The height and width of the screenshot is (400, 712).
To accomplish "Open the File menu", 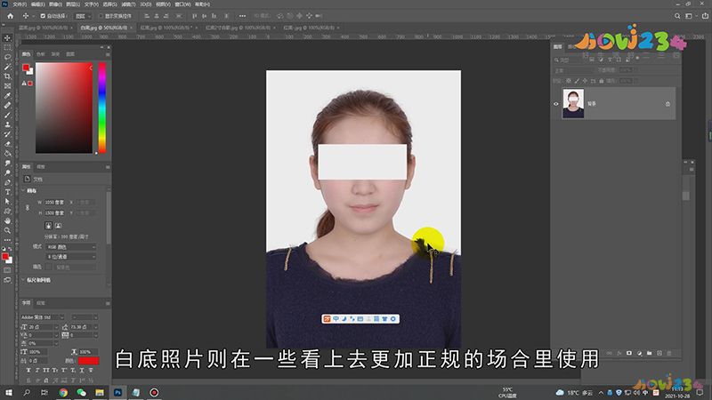I will point(19,4).
